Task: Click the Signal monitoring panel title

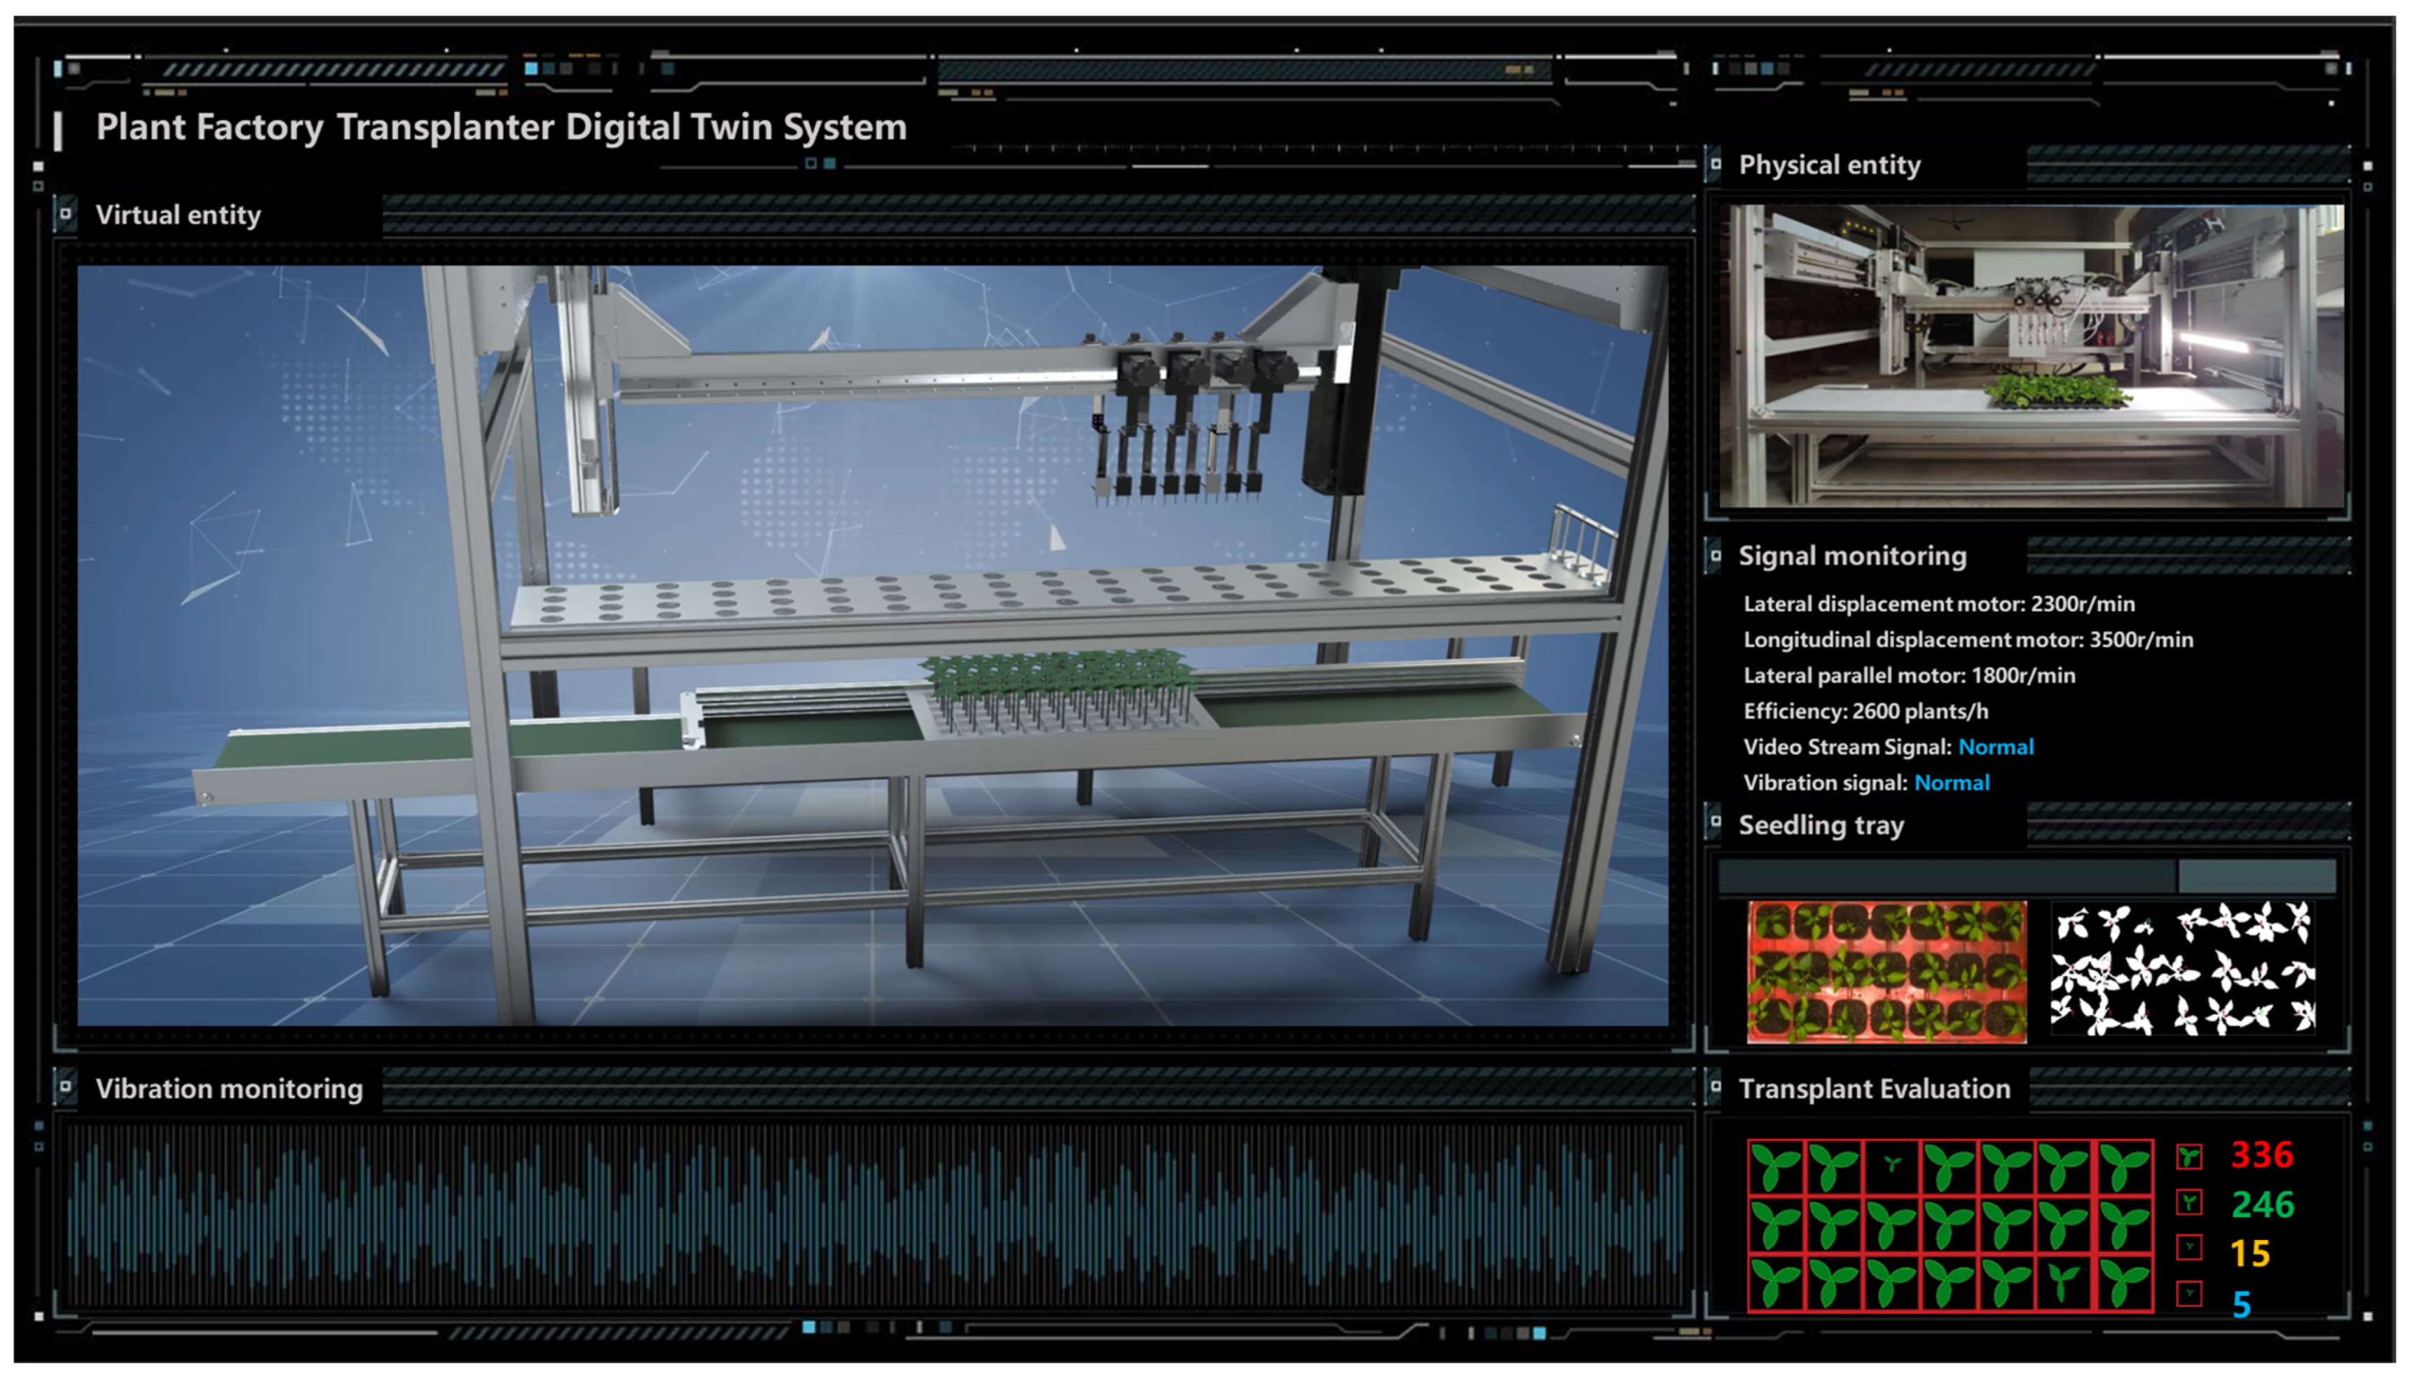Action: click(1851, 556)
